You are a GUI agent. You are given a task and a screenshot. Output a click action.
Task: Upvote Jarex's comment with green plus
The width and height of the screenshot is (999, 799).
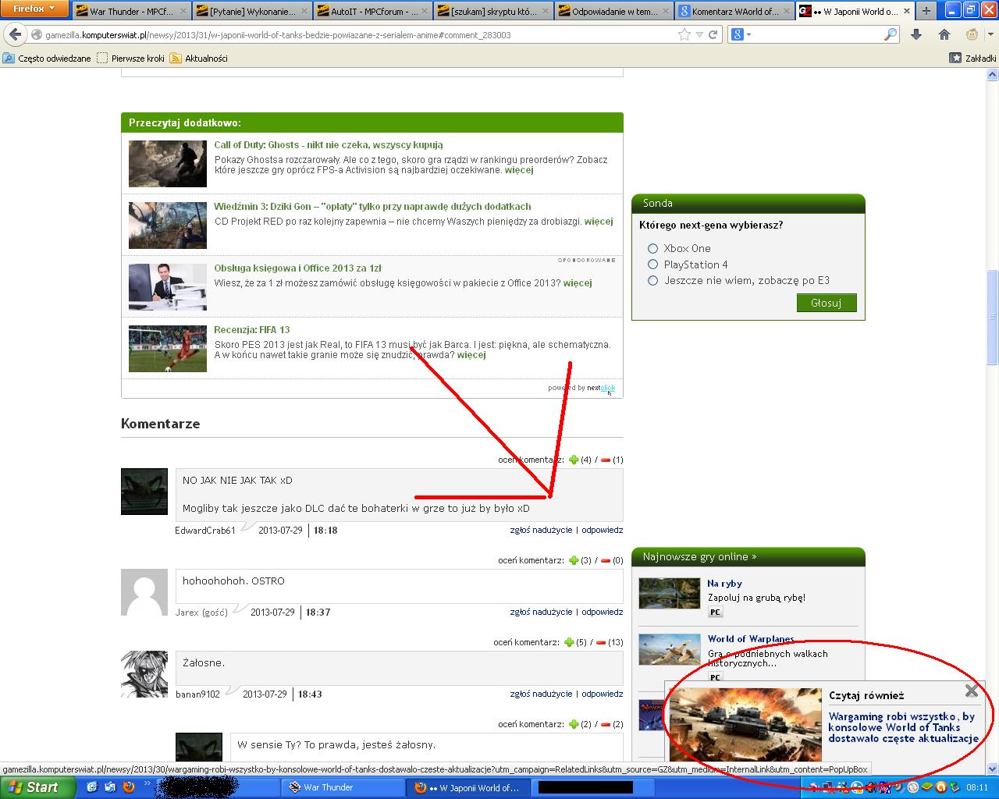pyautogui.click(x=574, y=561)
